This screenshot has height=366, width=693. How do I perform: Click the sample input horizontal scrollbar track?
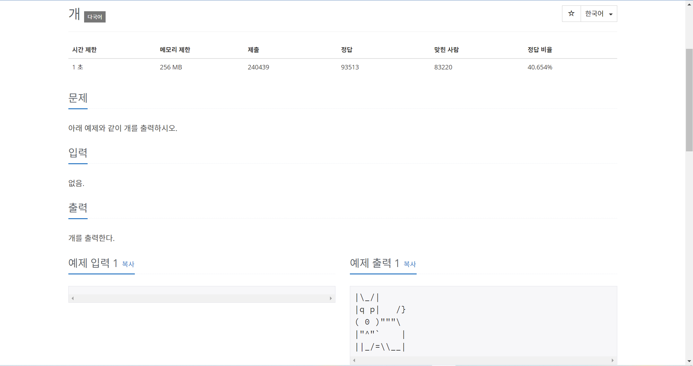point(202,299)
